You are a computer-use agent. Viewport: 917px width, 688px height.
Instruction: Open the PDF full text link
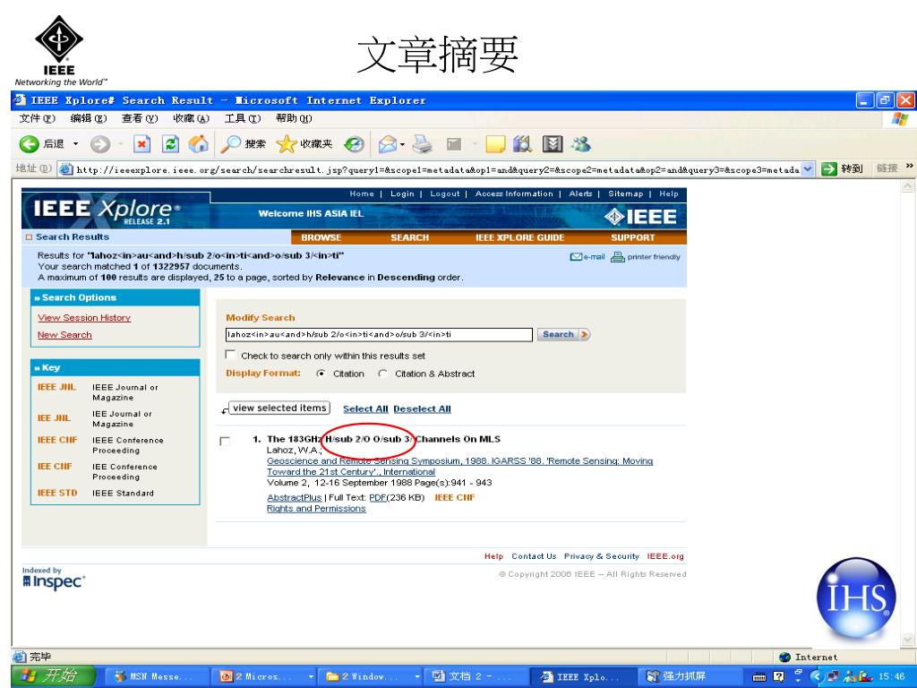(378, 498)
